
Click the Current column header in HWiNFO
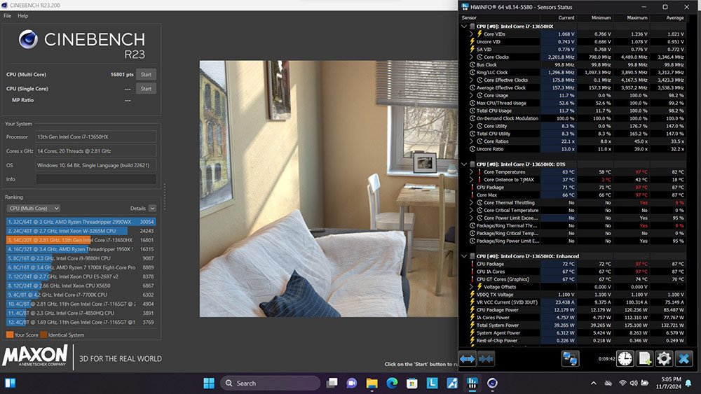point(559,18)
